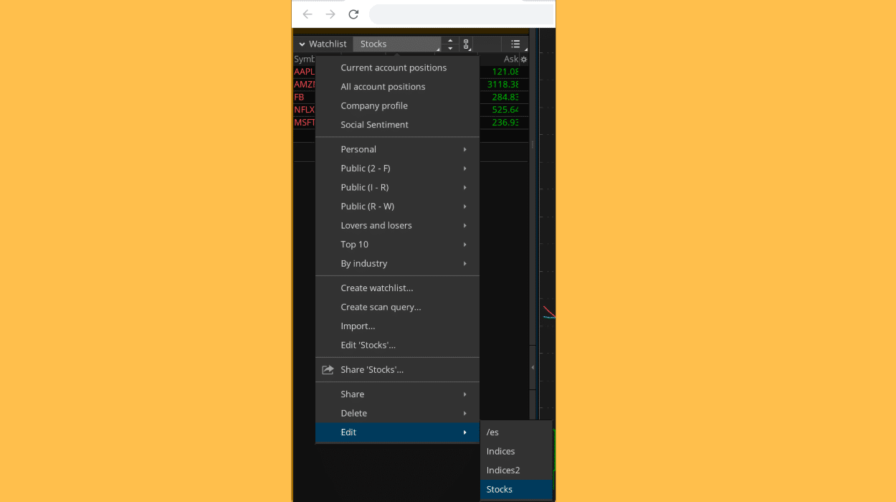Select /es from the Edit submenu

tap(492, 432)
